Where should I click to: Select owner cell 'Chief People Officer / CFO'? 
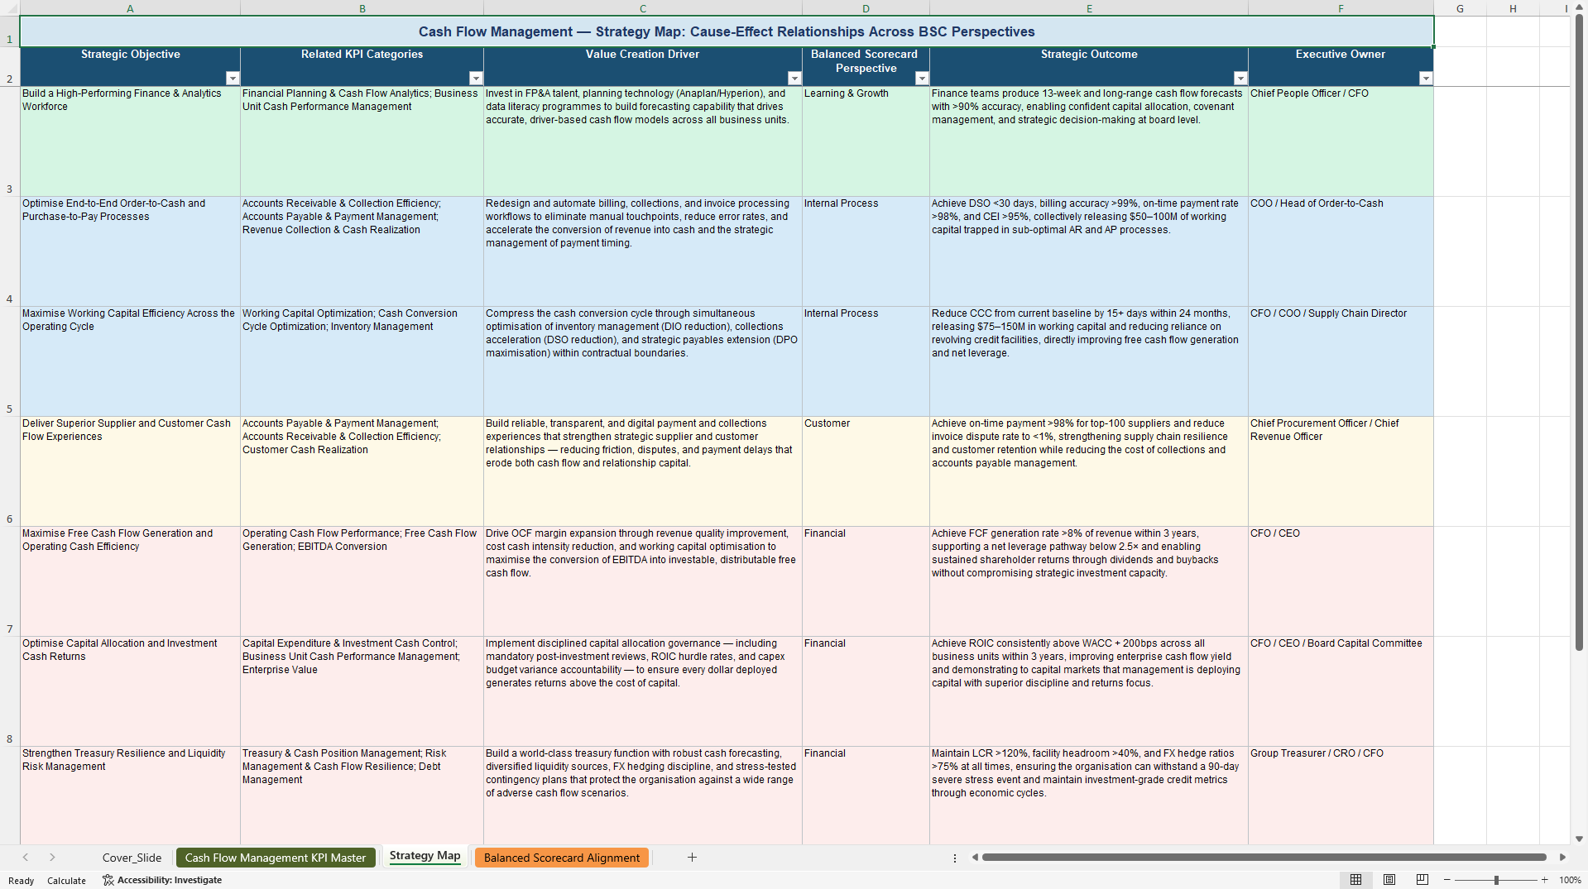1341,141
